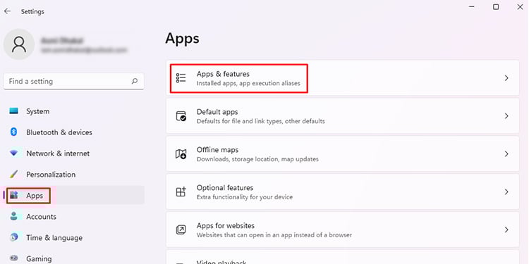Viewport: 529px width, 264px height.
Task: Click the search magnifier icon
Action: [x=135, y=81]
